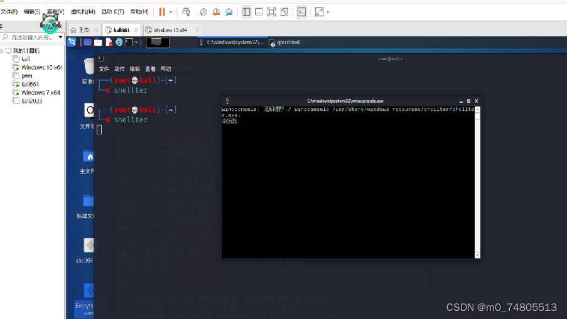Open the Kali dragon applications menu
The image size is (567, 319).
(x=72, y=42)
